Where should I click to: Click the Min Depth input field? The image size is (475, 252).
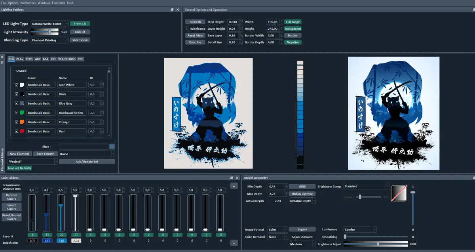277,186
